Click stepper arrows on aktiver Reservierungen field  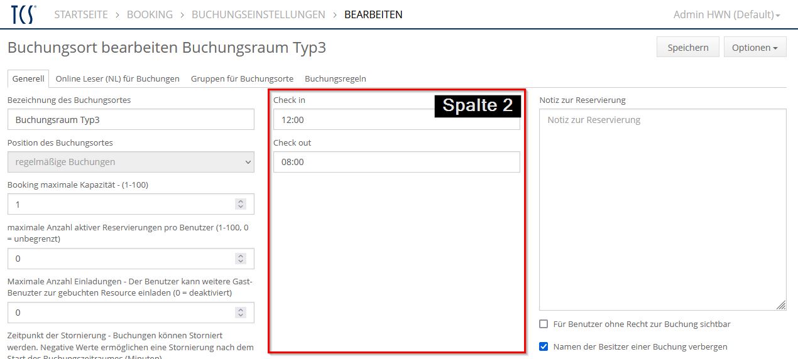[240, 259]
